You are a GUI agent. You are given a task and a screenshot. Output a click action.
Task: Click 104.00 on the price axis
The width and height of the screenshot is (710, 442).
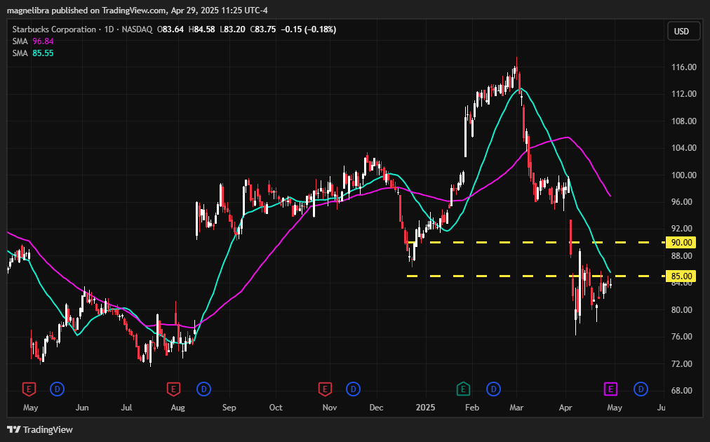tap(684, 147)
